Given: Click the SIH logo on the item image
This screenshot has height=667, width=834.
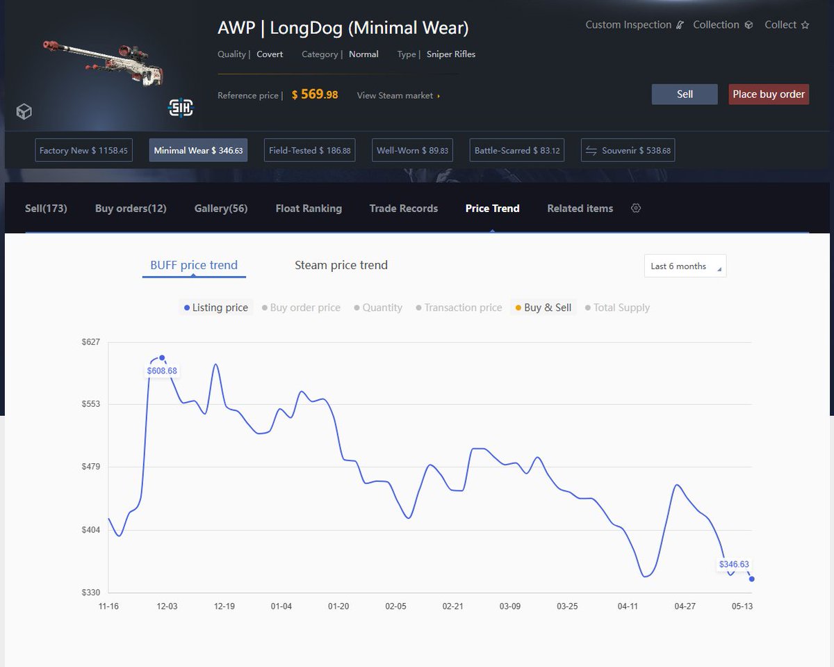Looking at the screenshot, I should point(181,107).
